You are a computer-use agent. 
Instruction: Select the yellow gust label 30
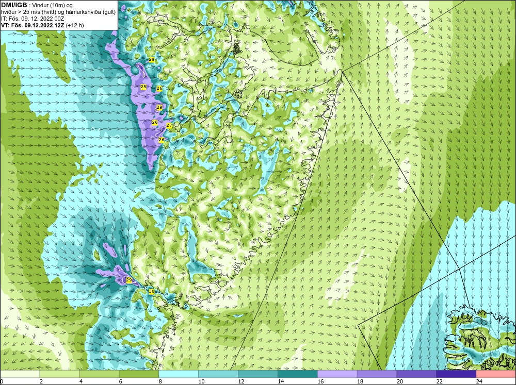pyautogui.click(x=151, y=291)
